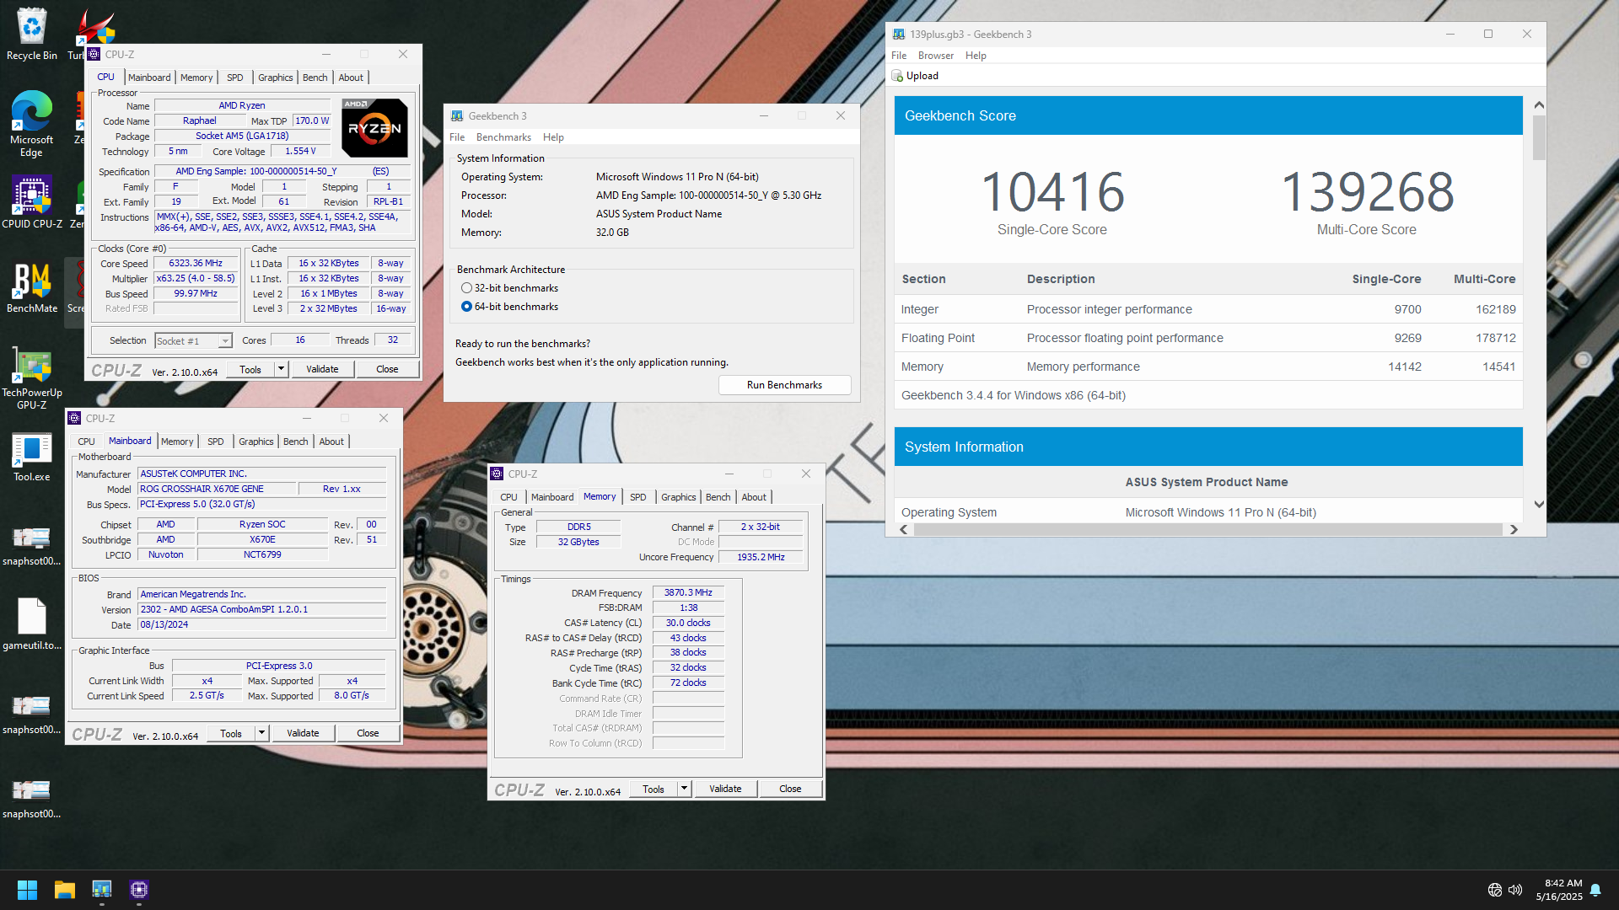Expand Tools dropdown arrow in CPU window
The width and height of the screenshot is (1619, 910).
coord(281,369)
